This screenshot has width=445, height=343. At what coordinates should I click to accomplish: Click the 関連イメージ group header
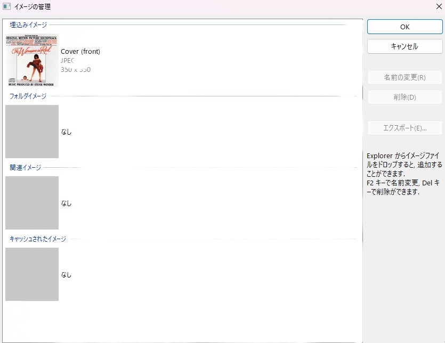(25, 168)
